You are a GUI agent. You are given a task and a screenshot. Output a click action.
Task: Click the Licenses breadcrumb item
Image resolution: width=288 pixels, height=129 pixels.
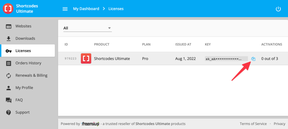[x=116, y=9]
